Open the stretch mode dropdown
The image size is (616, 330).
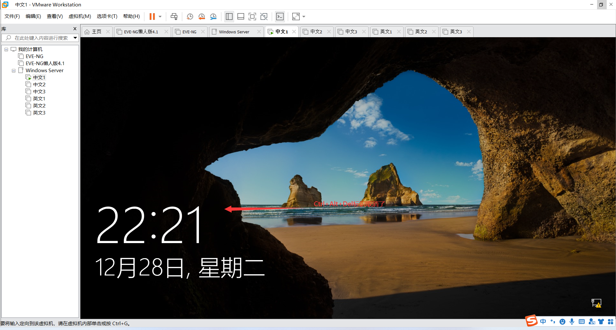coord(304,16)
